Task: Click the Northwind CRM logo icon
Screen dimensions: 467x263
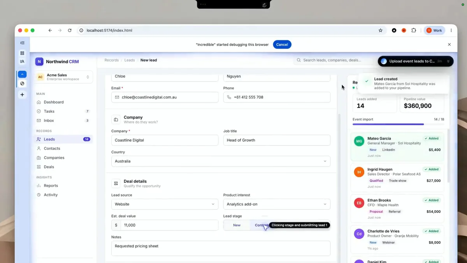Action: coord(39,61)
